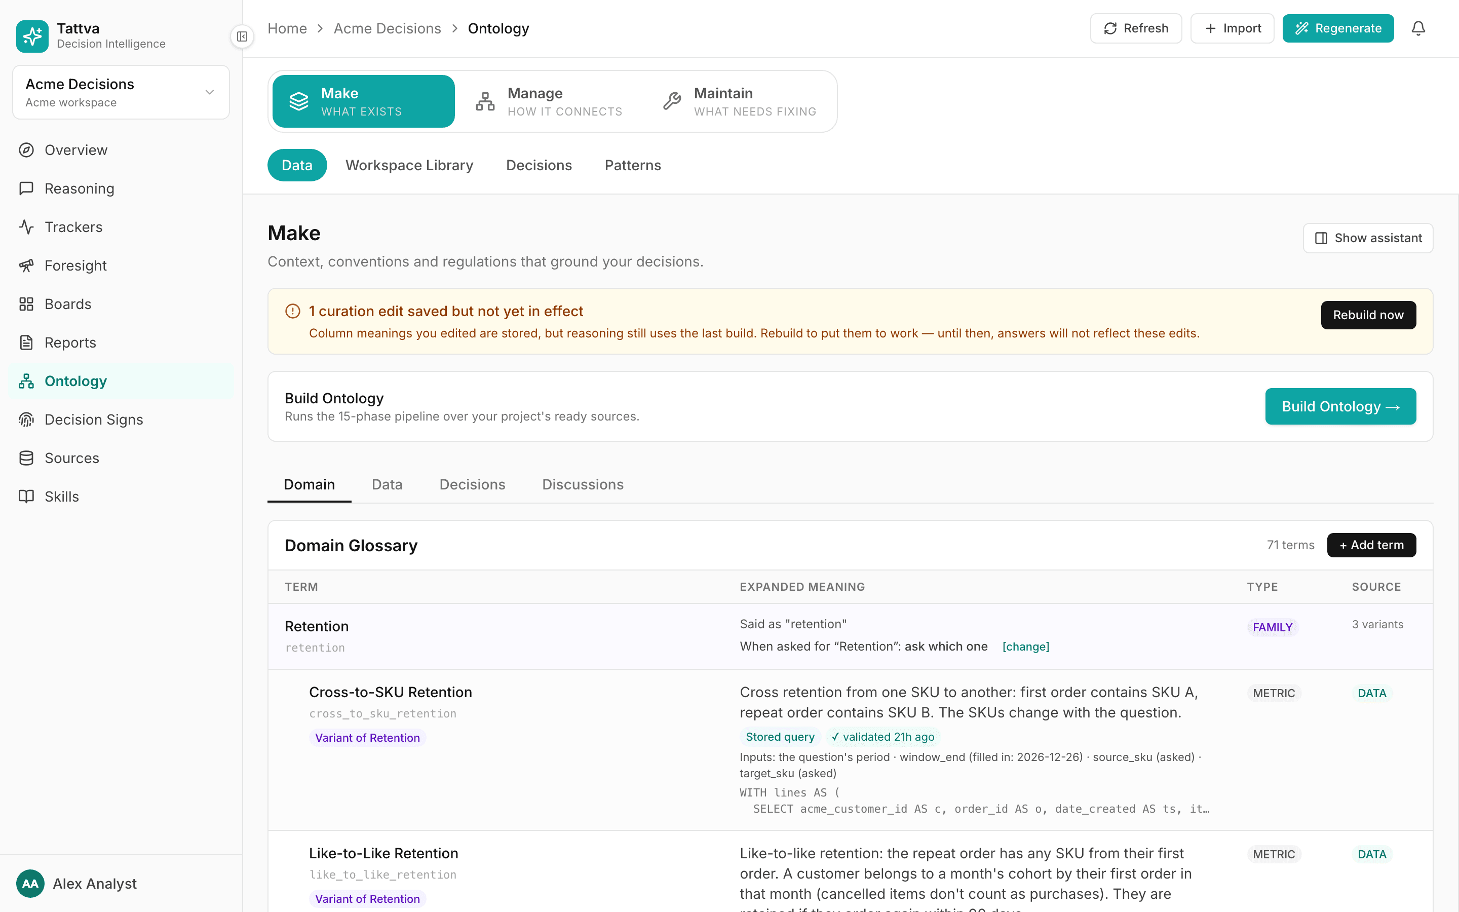Click the AA user avatar
Viewport: 1459px width, 912px height.
pos(30,884)
